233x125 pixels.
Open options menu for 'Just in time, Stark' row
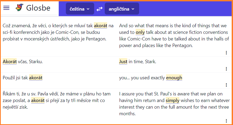[x=226, y=69]
